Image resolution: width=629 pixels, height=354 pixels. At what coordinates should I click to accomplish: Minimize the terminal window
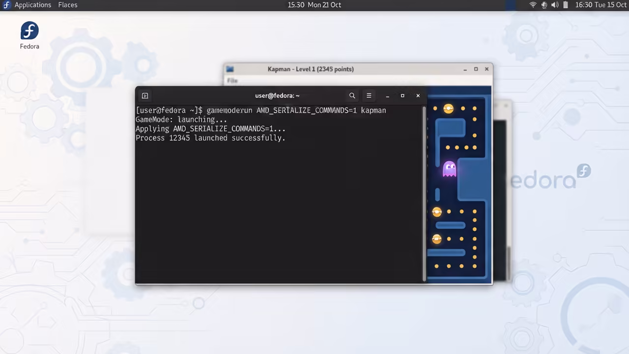(x=388, y=96)
